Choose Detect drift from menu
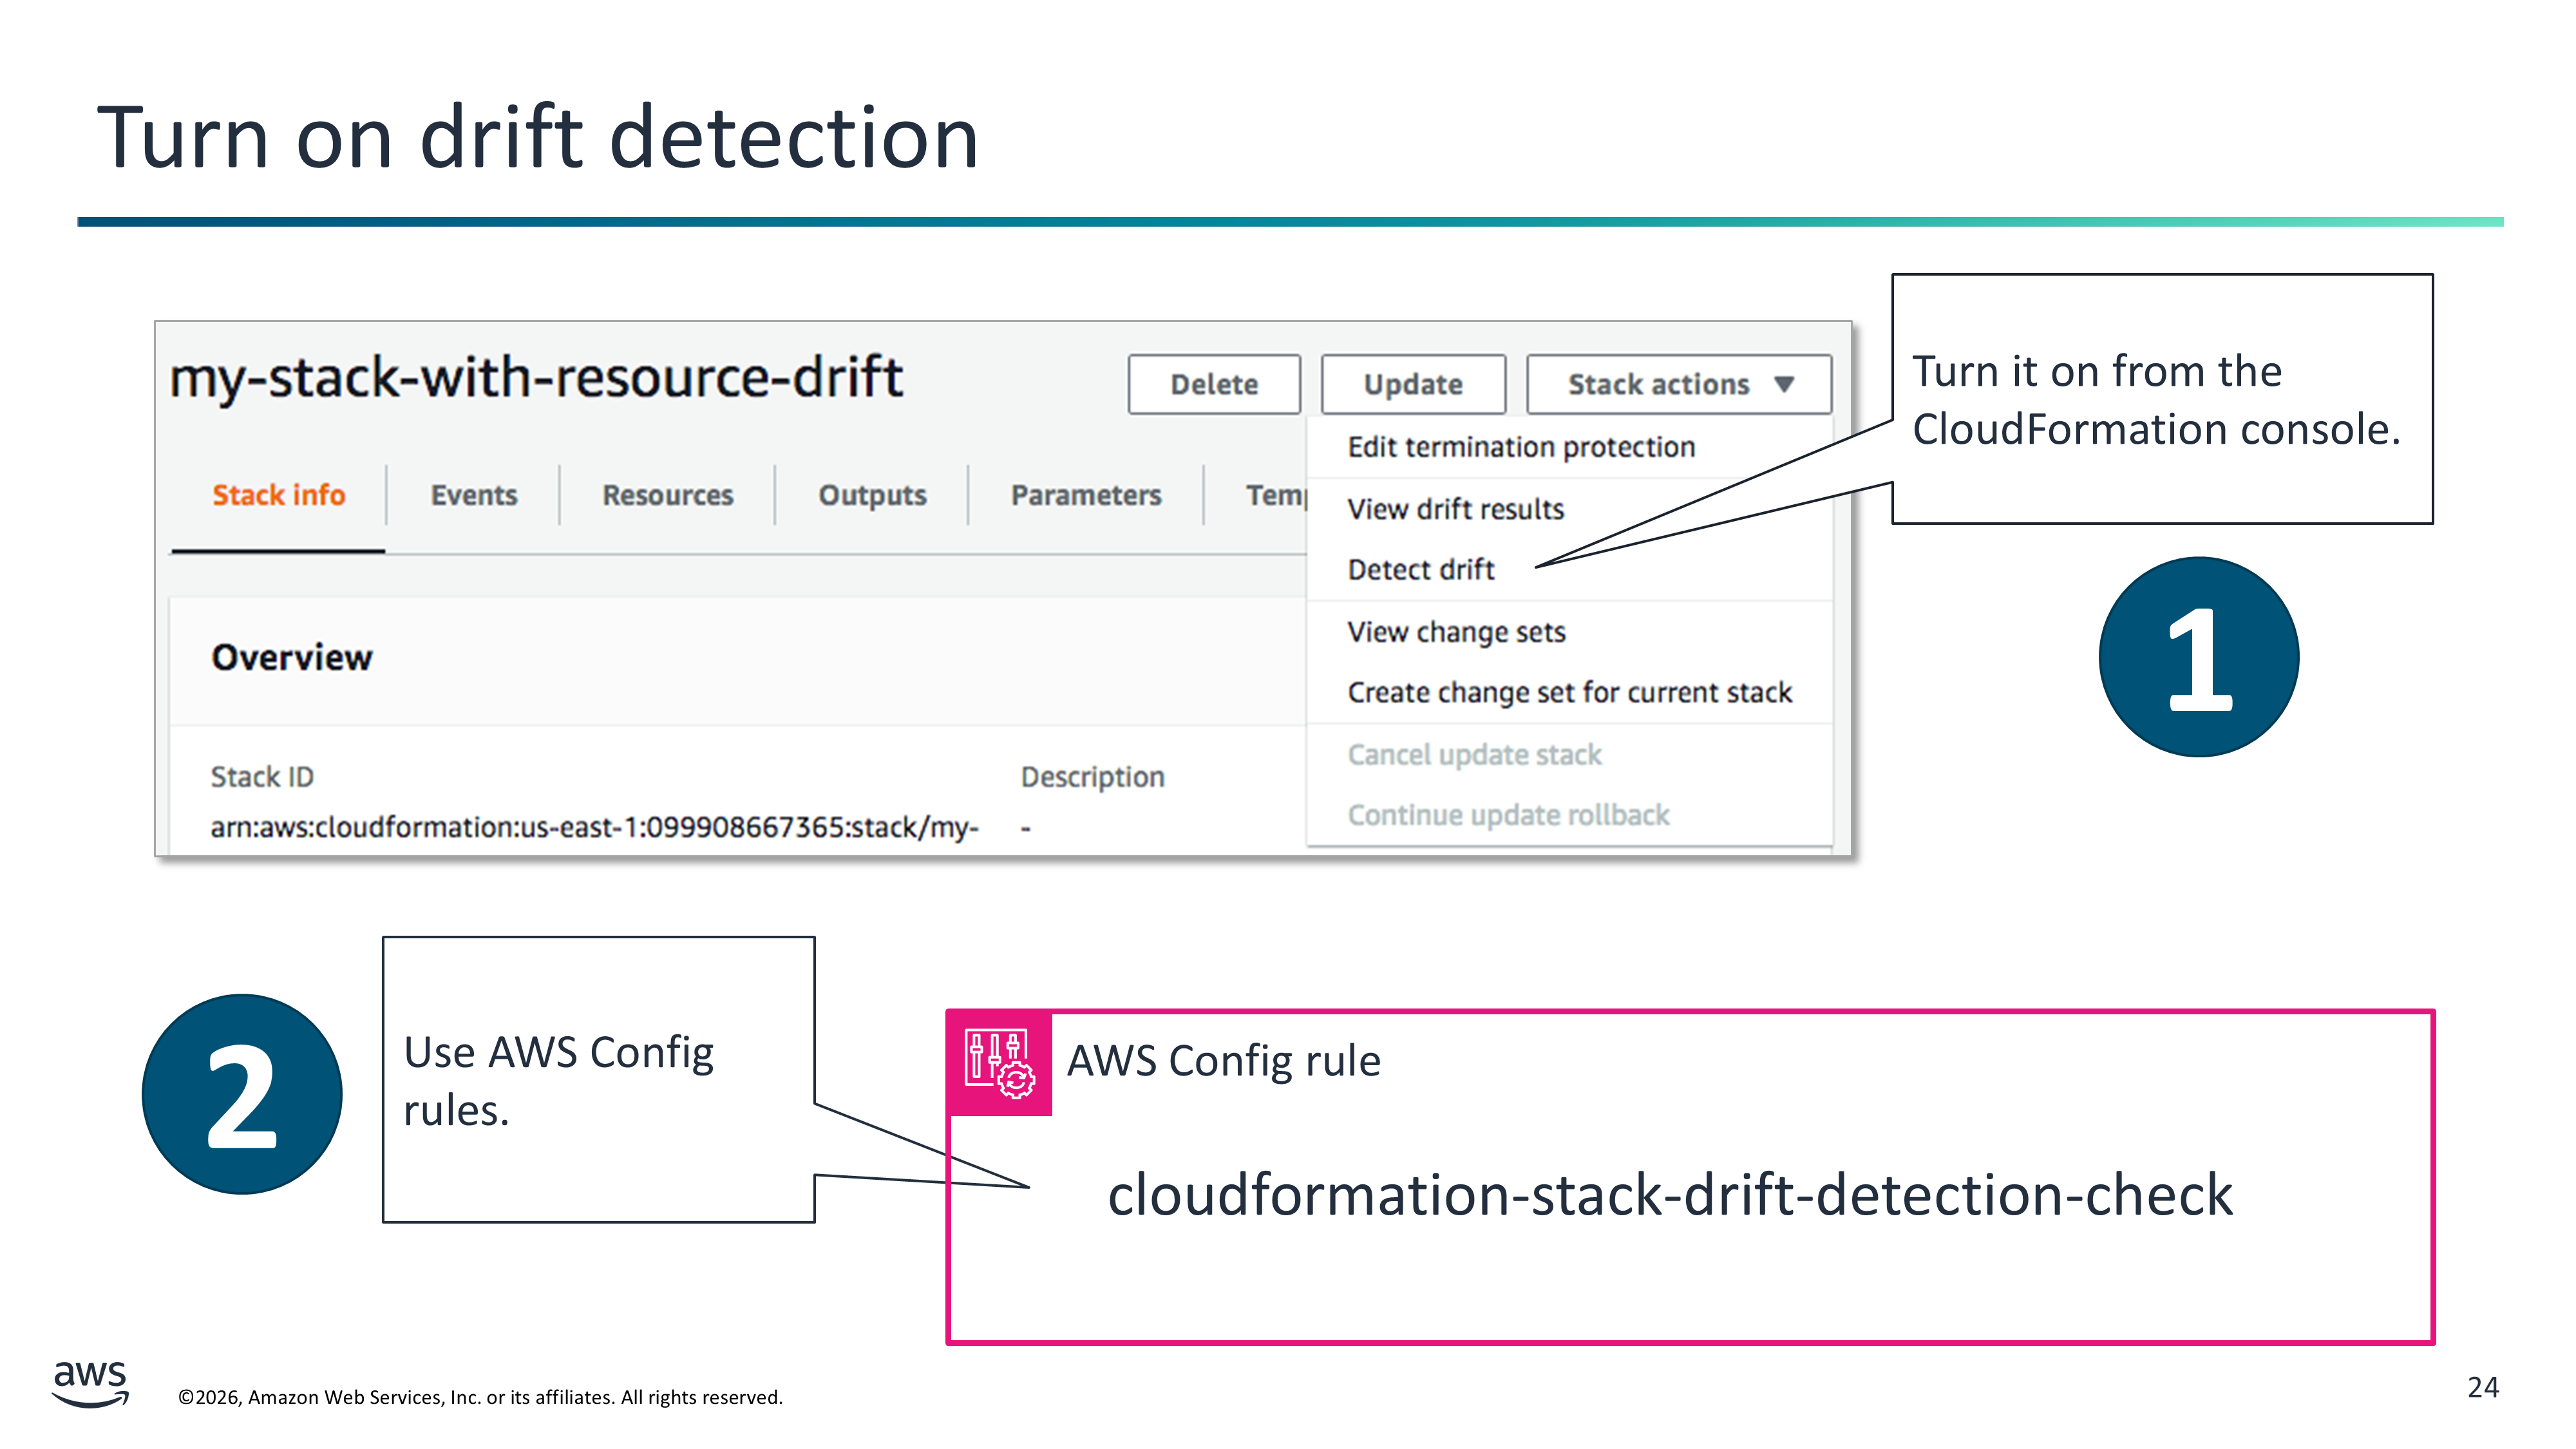2576x1449 pixels. 1420,570
